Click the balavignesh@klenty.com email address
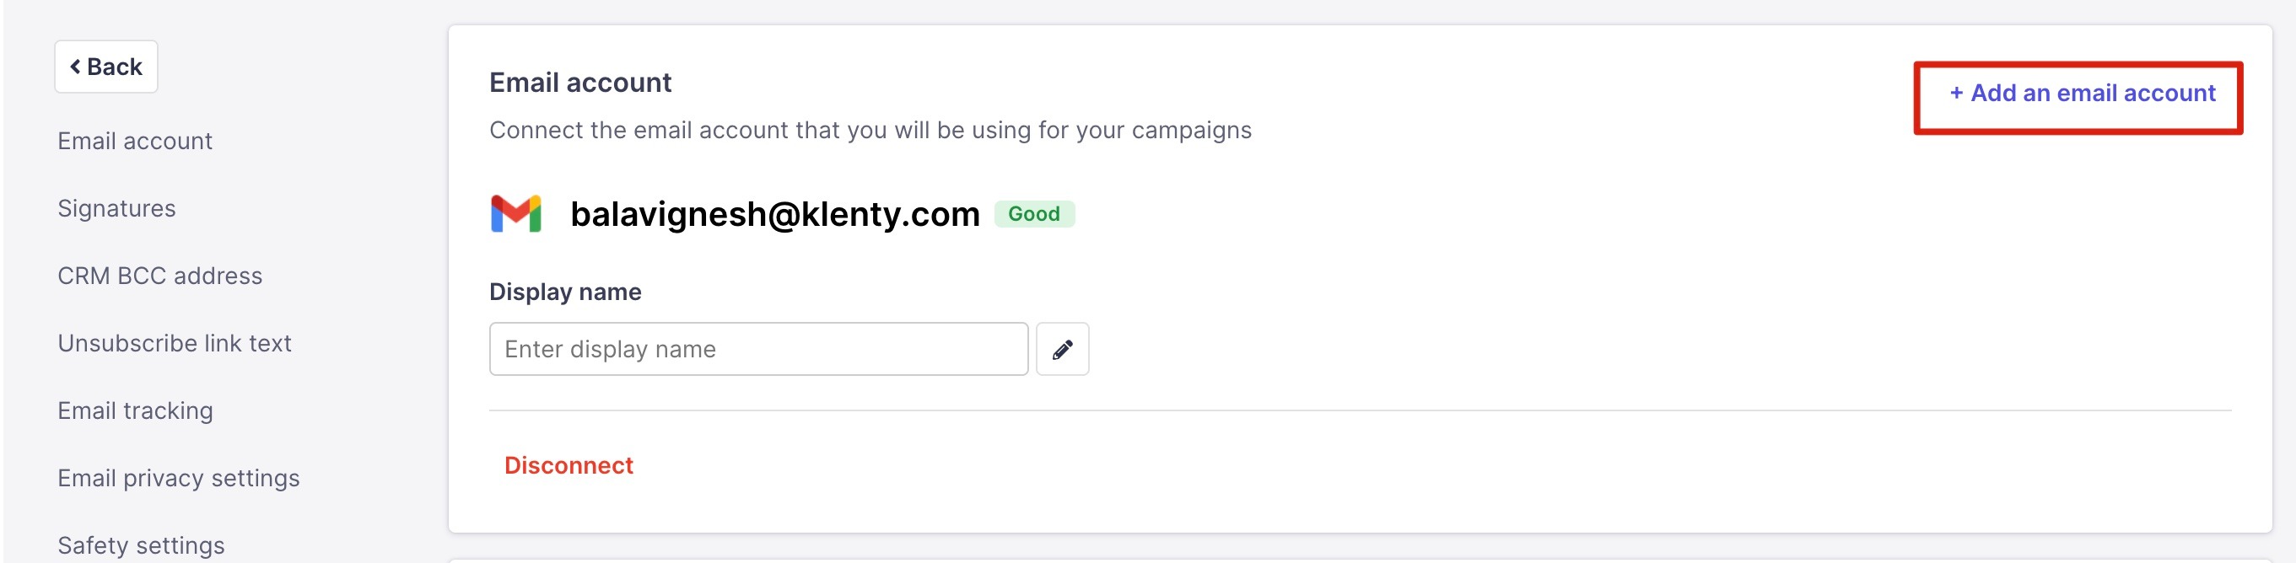This screenshot has height=563, width=2296. pyautogui.click(x=774, y=214)
